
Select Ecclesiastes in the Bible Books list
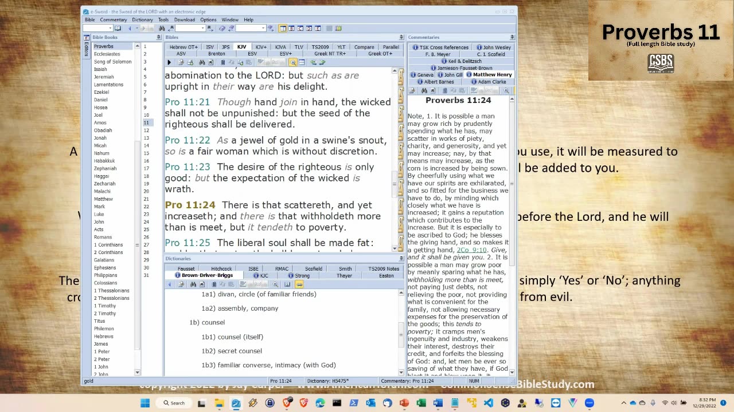point(107,54)
